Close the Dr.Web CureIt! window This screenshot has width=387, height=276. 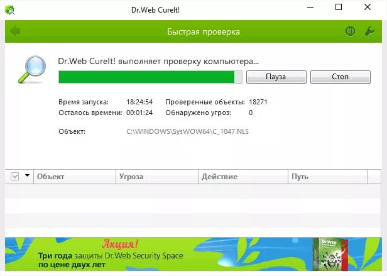click(x=368, y=7)
